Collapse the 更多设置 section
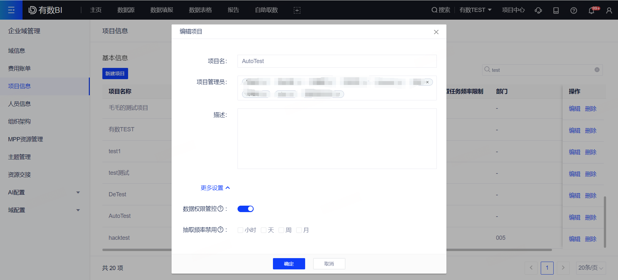Viewport: 618px width, 280px height. 215,188
